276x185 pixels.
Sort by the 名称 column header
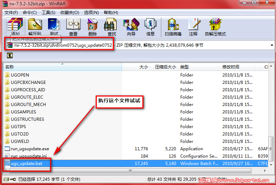click(x=62, y=67)
